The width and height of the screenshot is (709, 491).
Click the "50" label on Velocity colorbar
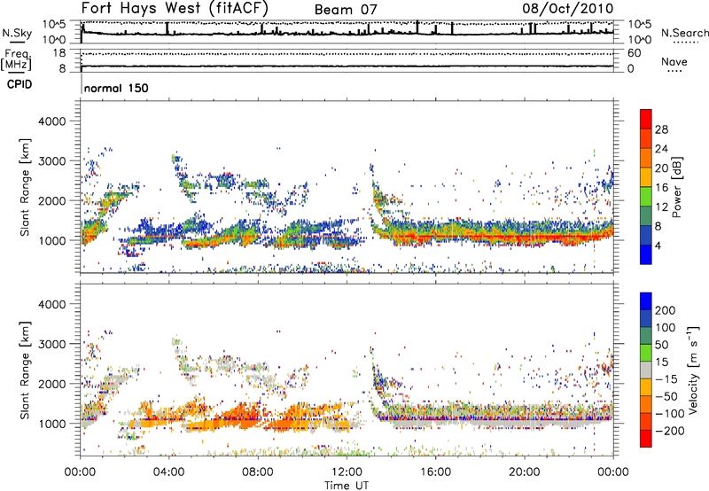click(661, 345)
